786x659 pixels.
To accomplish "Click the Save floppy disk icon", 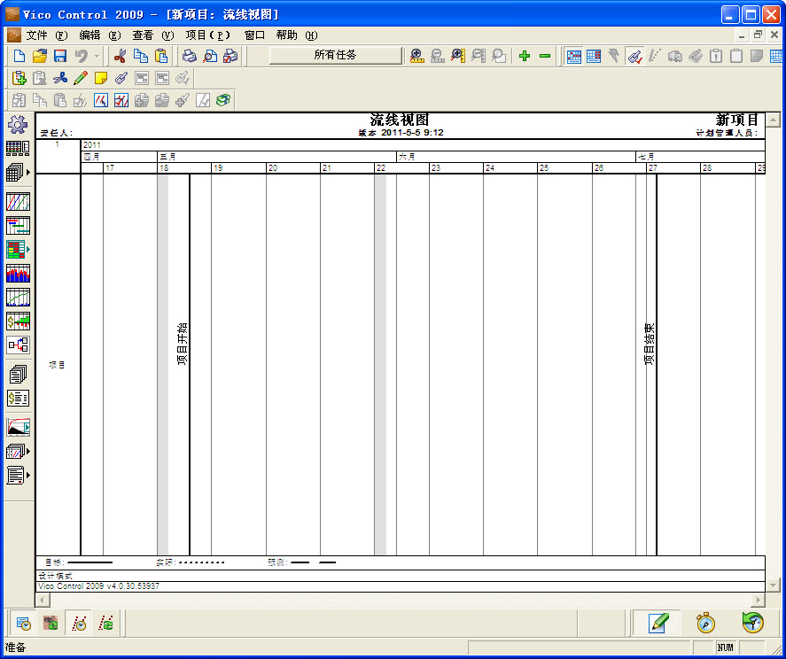I will pyautogui.click(x=60, y=56).
